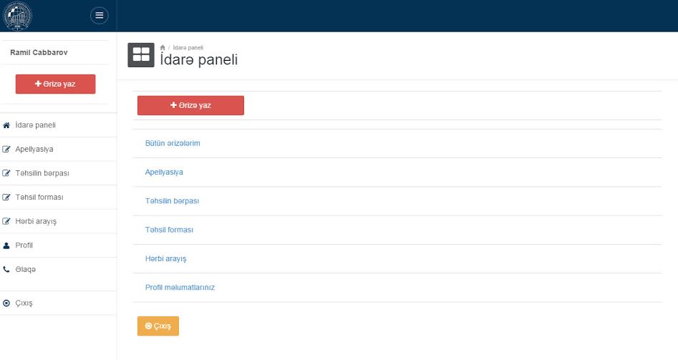Screen dimensions: 678x360
Task: Click the edit icon next to Apellyasiya in the sidebar
Action: point(6,149)
